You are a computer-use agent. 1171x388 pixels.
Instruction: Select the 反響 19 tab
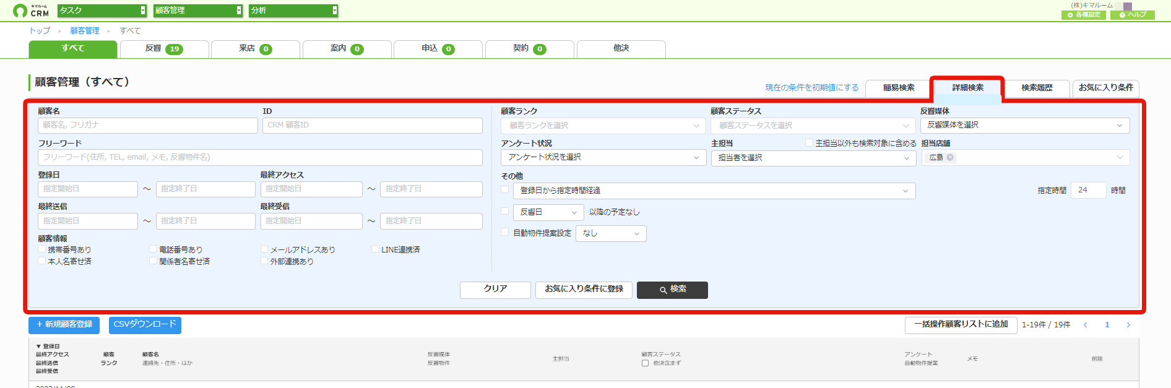pos(164,49)
